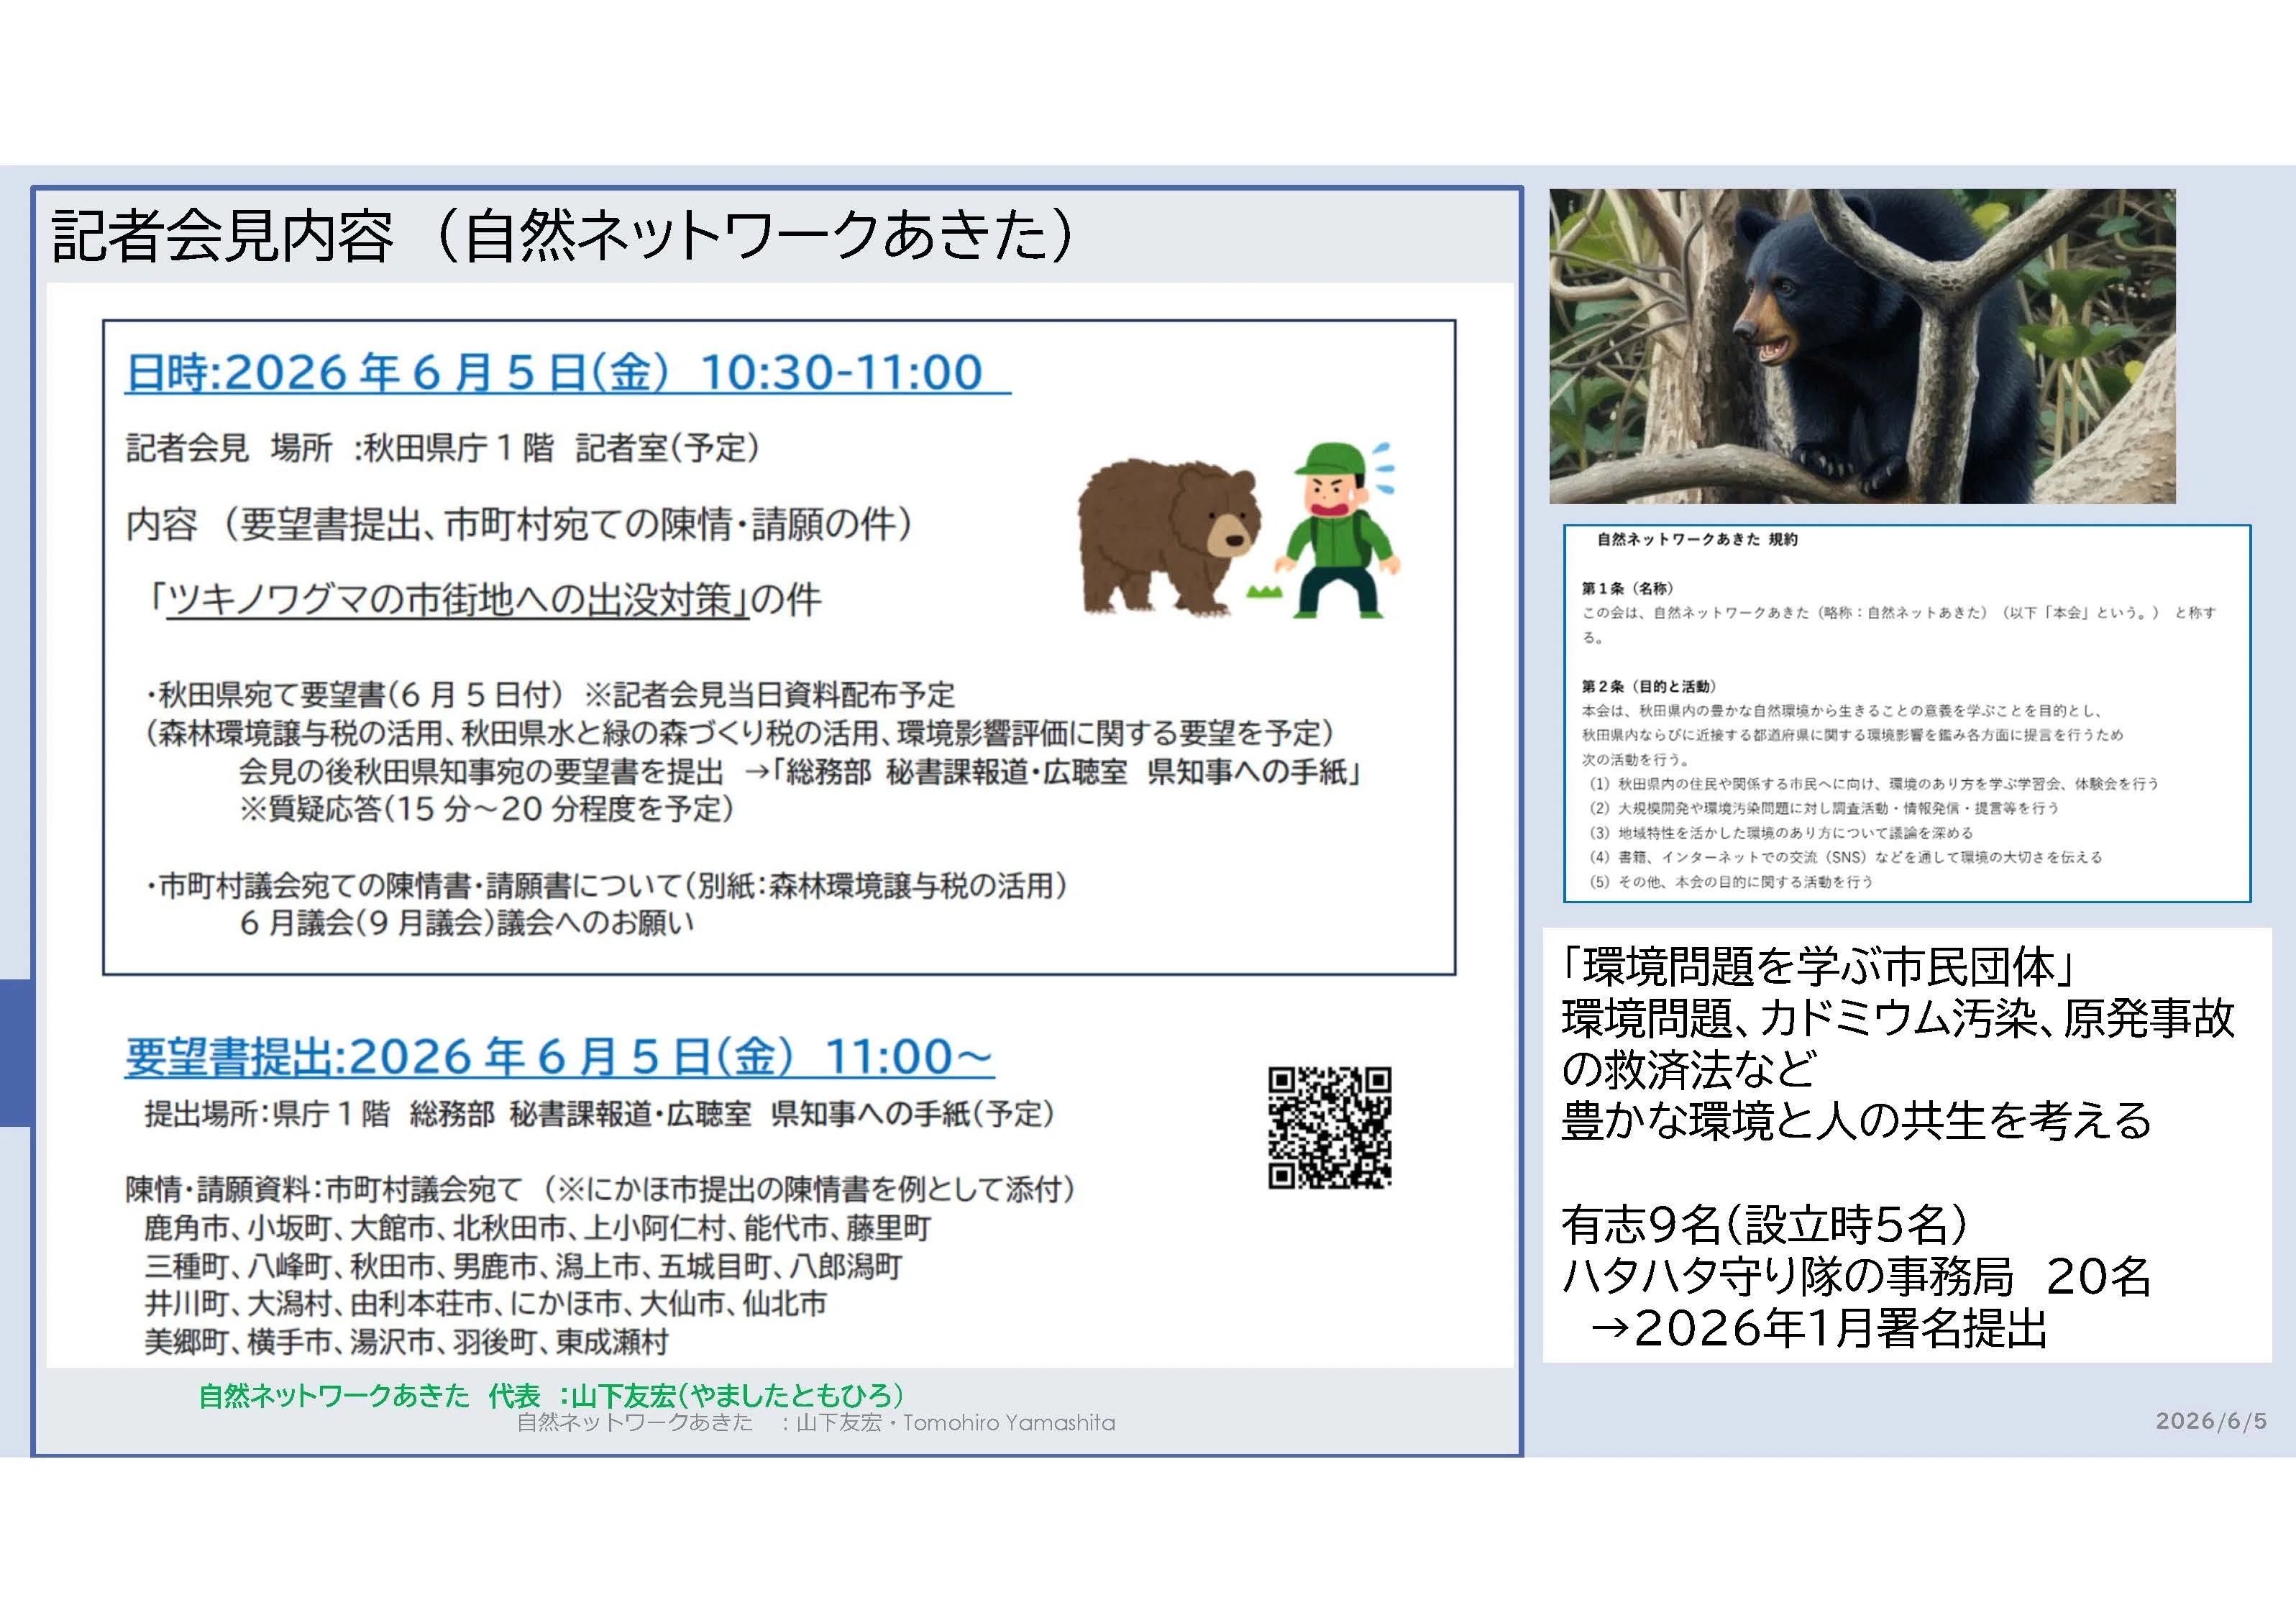
Task: Click the line ・市町村議会宛ての陳情書・請願書について
Action: (x=606, y=885)
